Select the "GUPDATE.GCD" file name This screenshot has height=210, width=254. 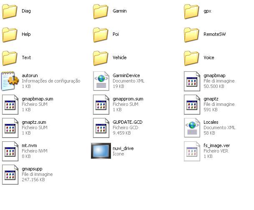coord(128,122)
